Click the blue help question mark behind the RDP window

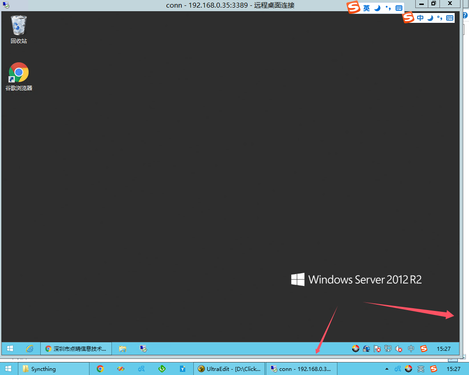465,15
